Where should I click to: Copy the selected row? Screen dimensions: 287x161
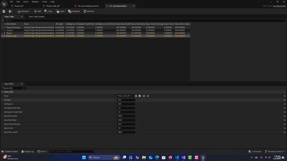48,11
